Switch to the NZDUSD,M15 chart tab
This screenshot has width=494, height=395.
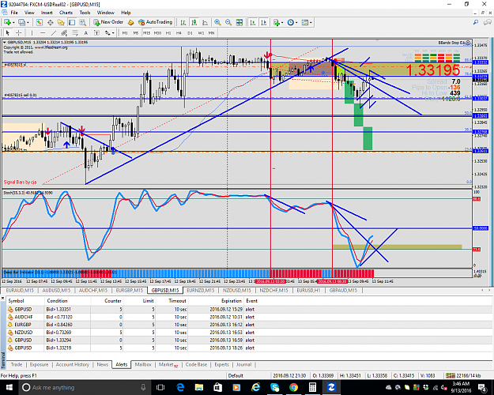coord(237,291)
